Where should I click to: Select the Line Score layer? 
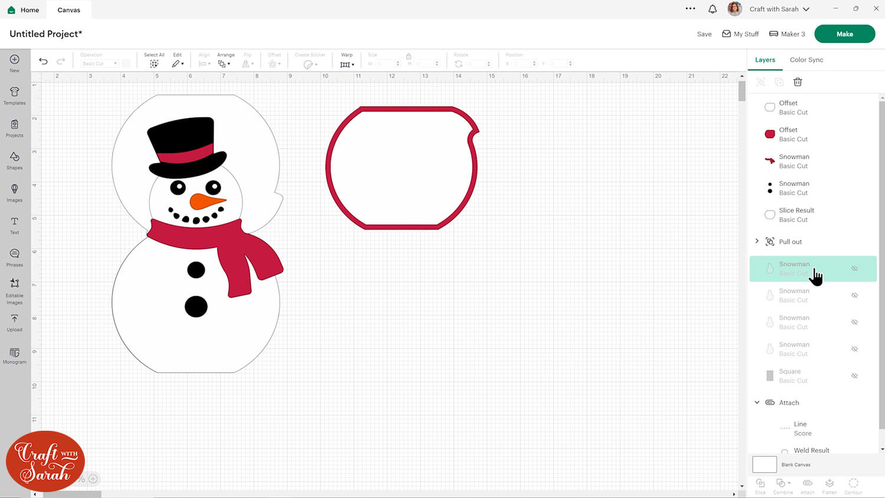click(813, 428)
